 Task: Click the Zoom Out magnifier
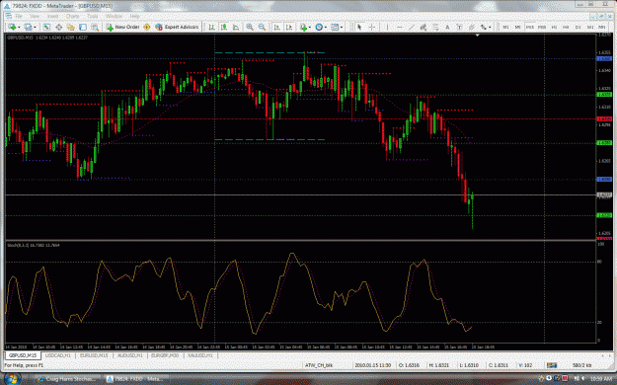pos(262,28)
